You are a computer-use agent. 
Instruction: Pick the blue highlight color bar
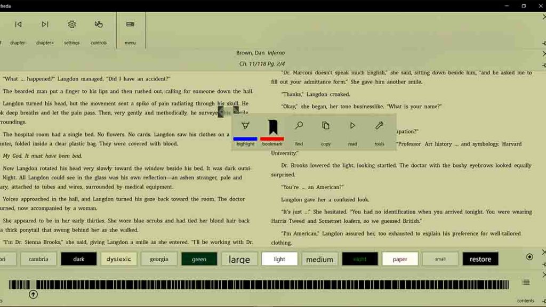pyautogui.click(x=245, y=139)
